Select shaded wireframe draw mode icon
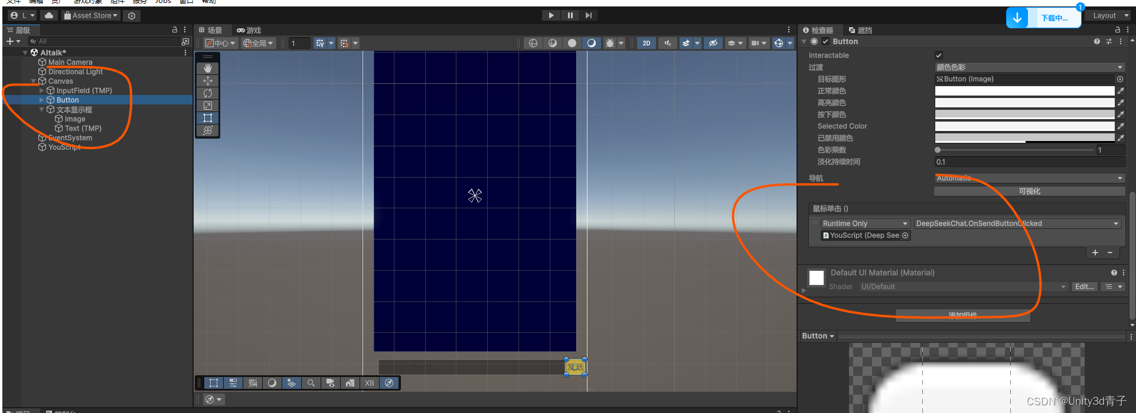Screen dimensions: 1136x413 click(x=553, y=43)
